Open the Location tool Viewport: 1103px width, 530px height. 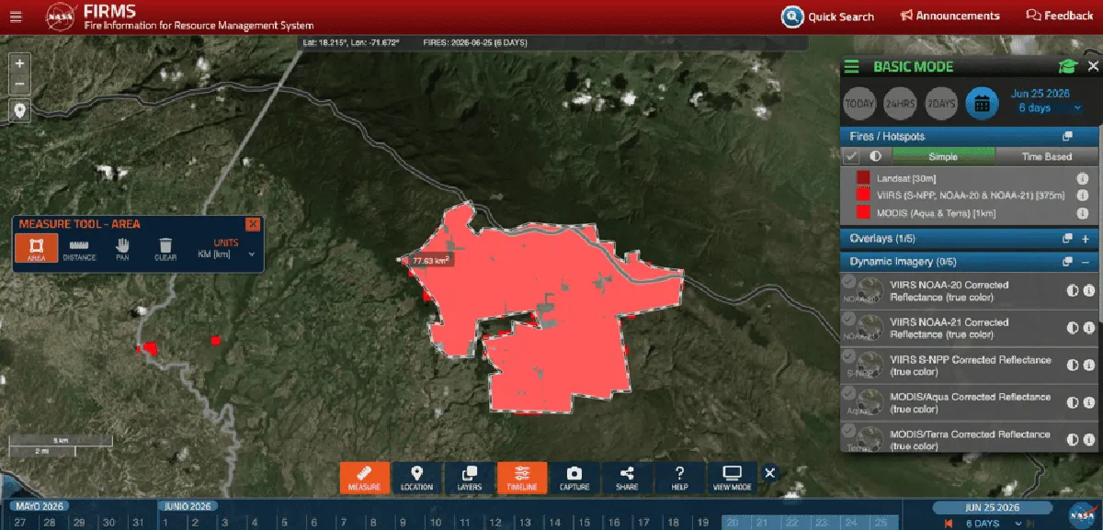(x=416, y=477)
